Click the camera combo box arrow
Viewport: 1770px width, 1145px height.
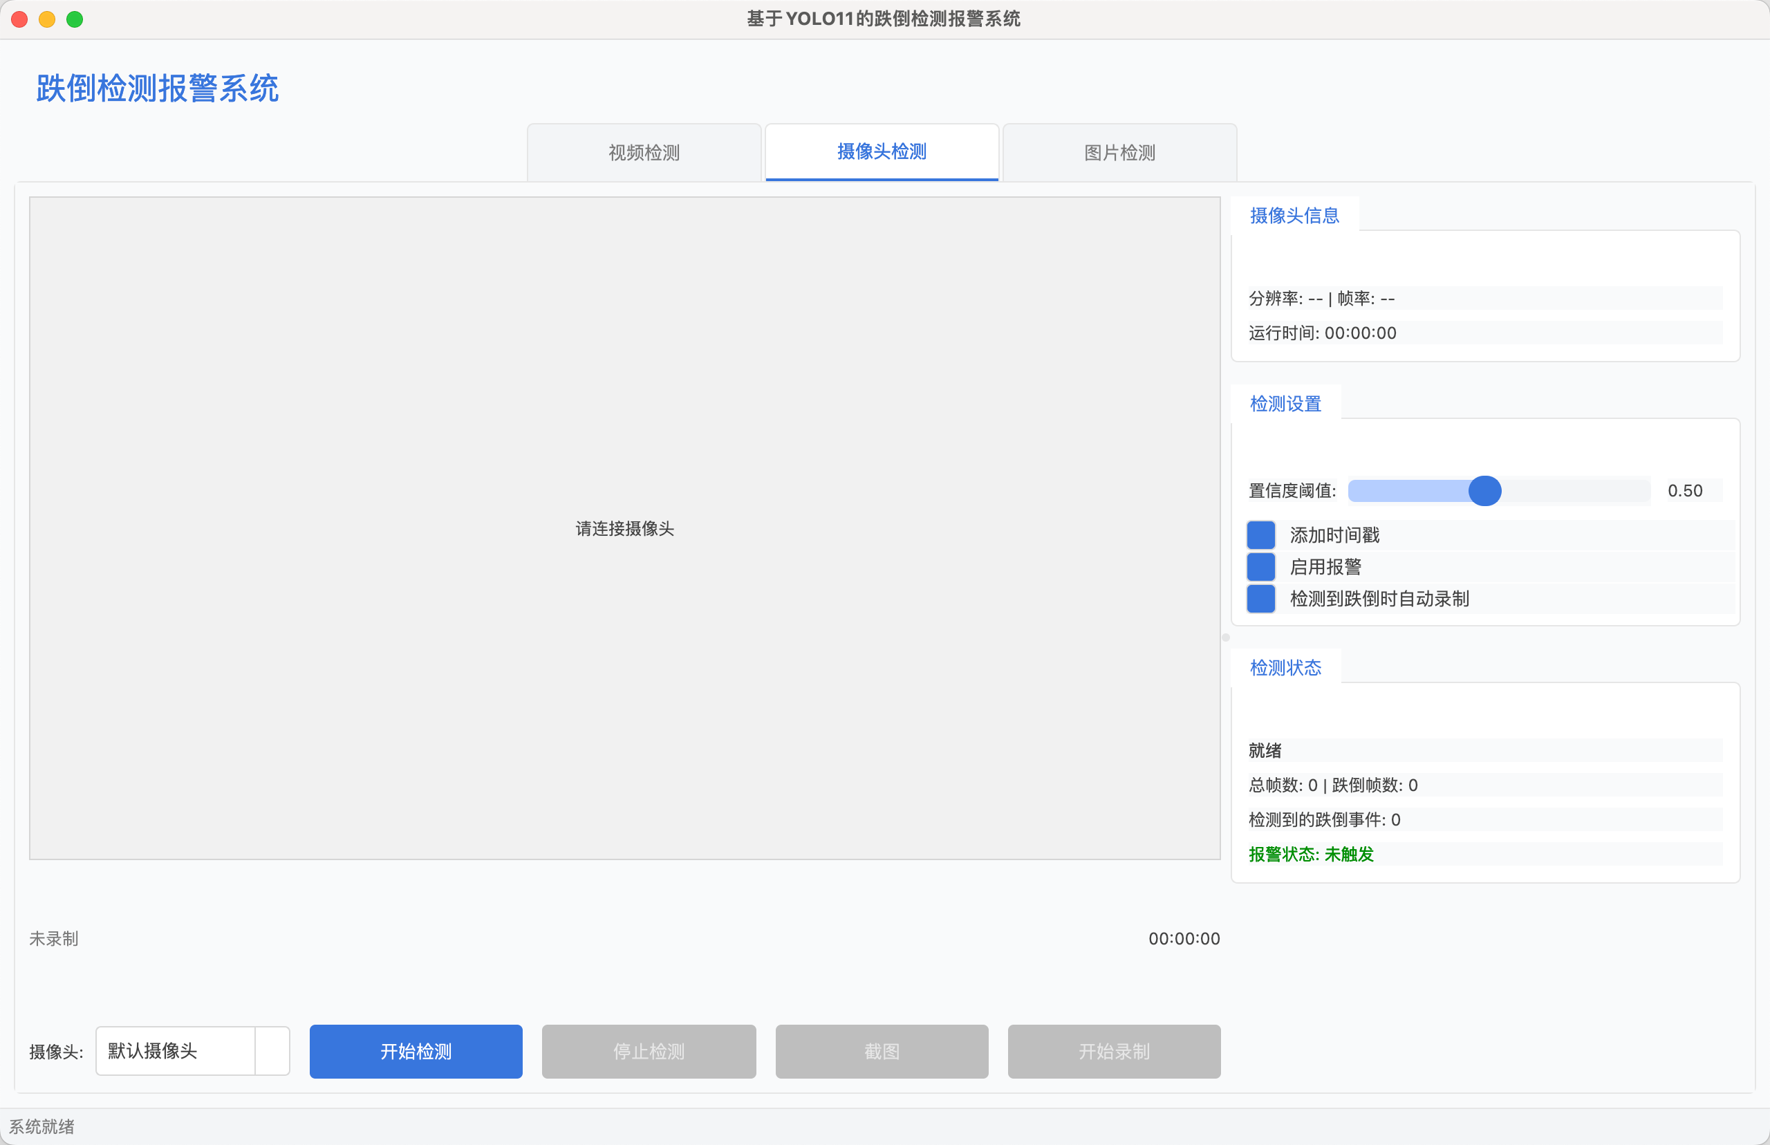click(x=272, y=1050)
